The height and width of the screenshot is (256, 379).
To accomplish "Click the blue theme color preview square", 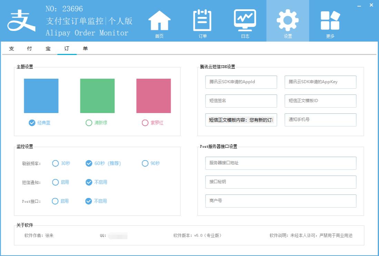I will (x=41, y=96).
